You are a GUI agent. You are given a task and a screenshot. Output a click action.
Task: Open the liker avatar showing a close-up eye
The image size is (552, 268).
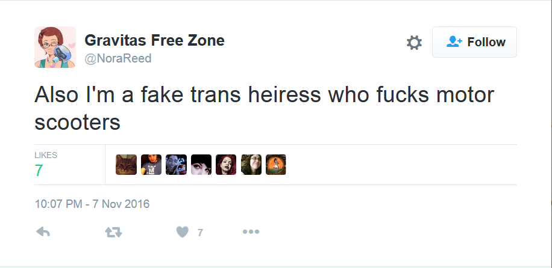tap(201, 165)
